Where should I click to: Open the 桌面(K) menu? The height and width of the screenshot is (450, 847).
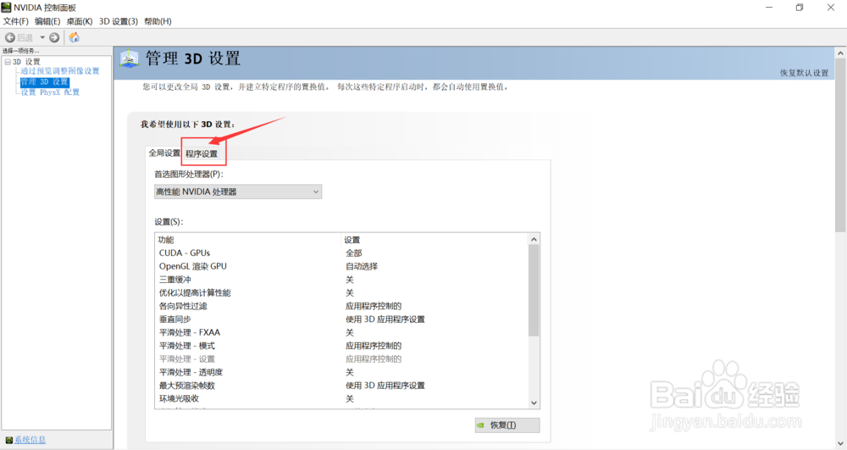click(80, 21)
